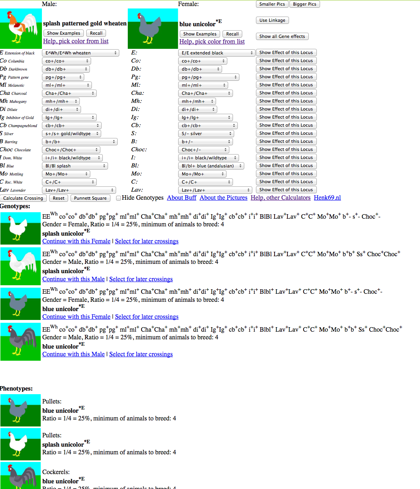
Task: Open the female Bl blue andalusian dropdown
Action: (x=211, y=166)
